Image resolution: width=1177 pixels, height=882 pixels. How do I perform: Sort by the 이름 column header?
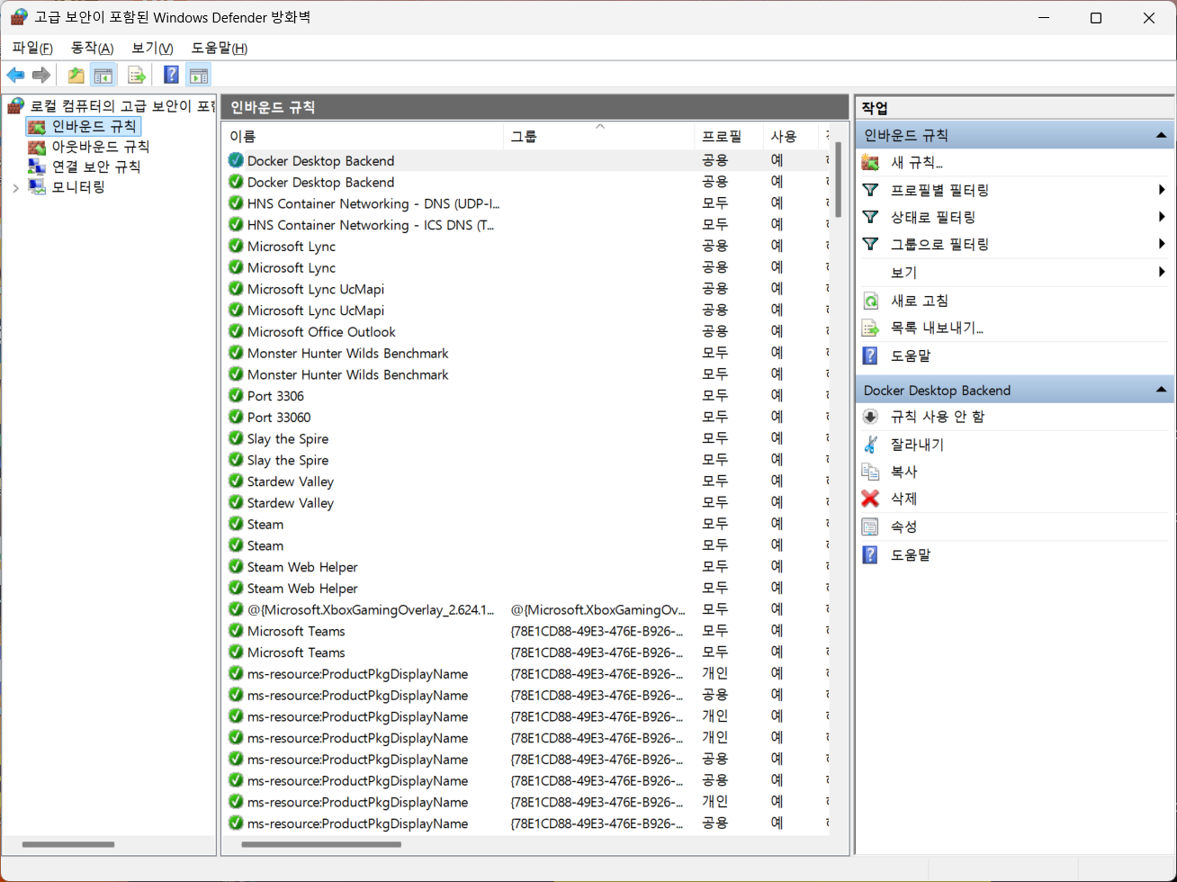(x=363, y=136)
